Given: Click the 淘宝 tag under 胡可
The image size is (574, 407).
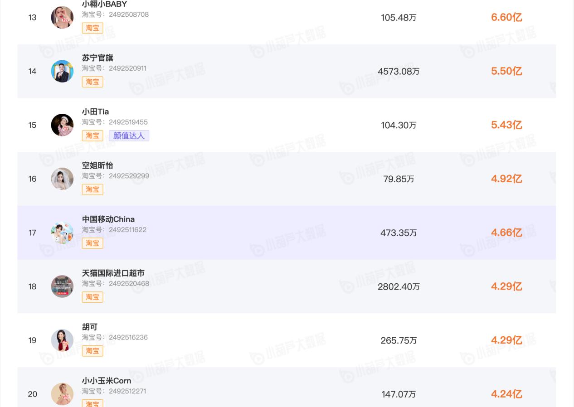Looking at the screenshot, I should pyautogui.click(x=92, y=351).
